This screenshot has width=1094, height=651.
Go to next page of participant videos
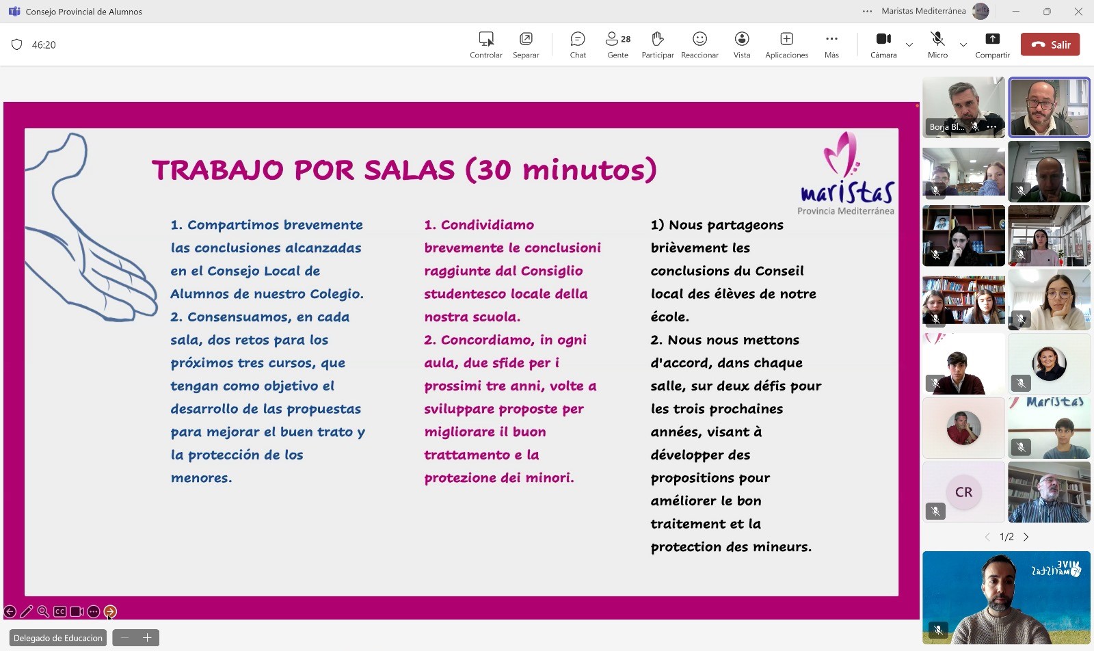point(1026,537)
